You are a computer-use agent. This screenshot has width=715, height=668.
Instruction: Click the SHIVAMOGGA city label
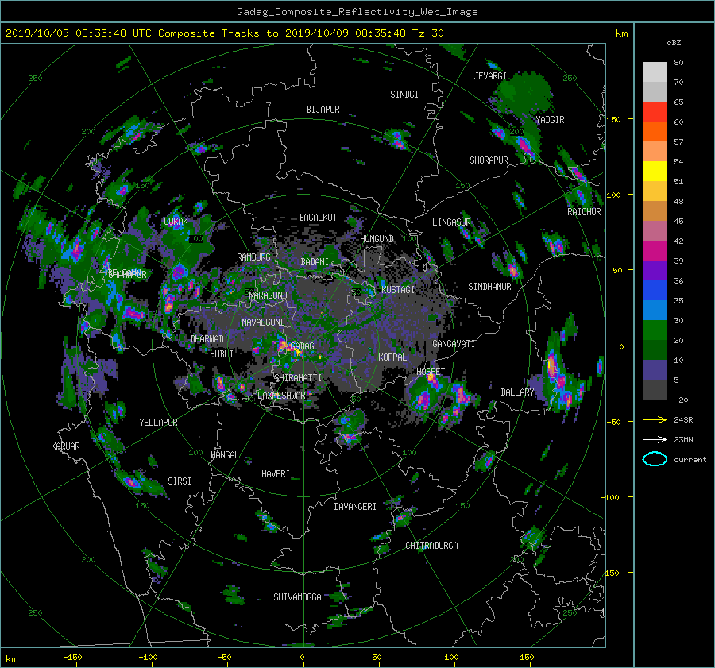[297, 597]
